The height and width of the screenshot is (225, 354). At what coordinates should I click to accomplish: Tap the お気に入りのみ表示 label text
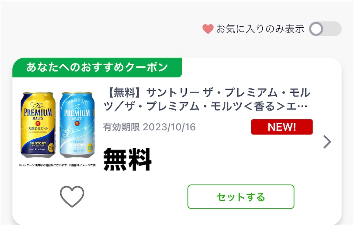[260, 29]
